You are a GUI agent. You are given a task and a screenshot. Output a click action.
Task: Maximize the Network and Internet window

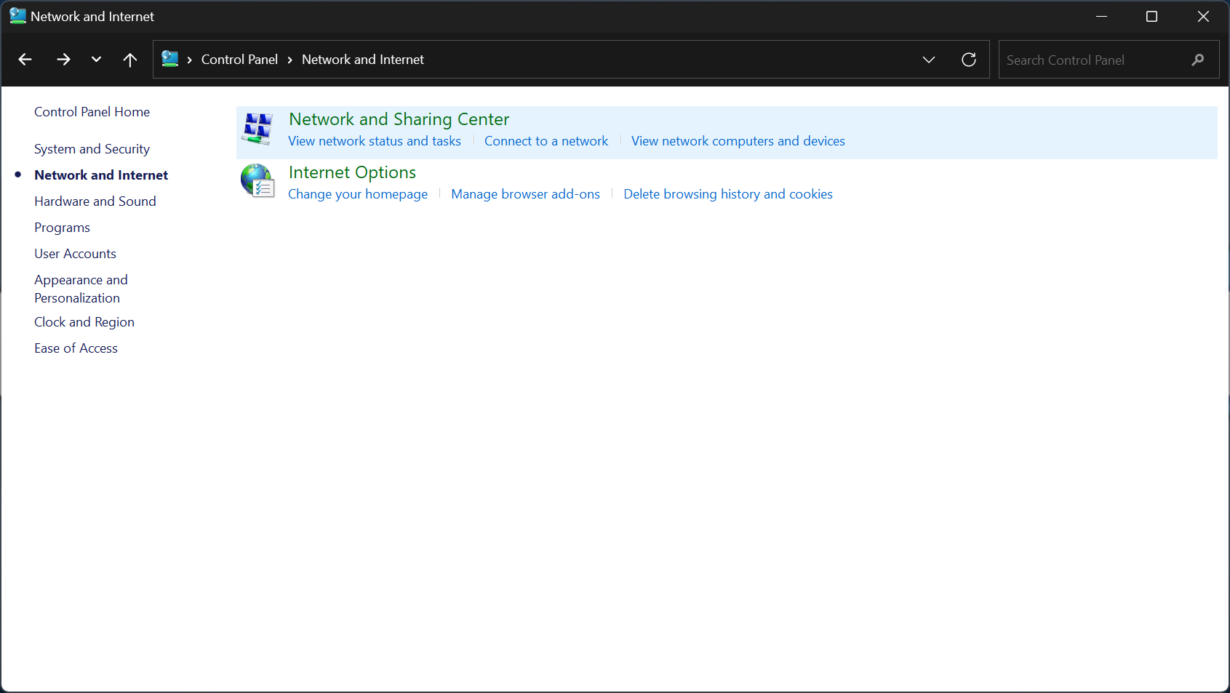pos(1151,16)
